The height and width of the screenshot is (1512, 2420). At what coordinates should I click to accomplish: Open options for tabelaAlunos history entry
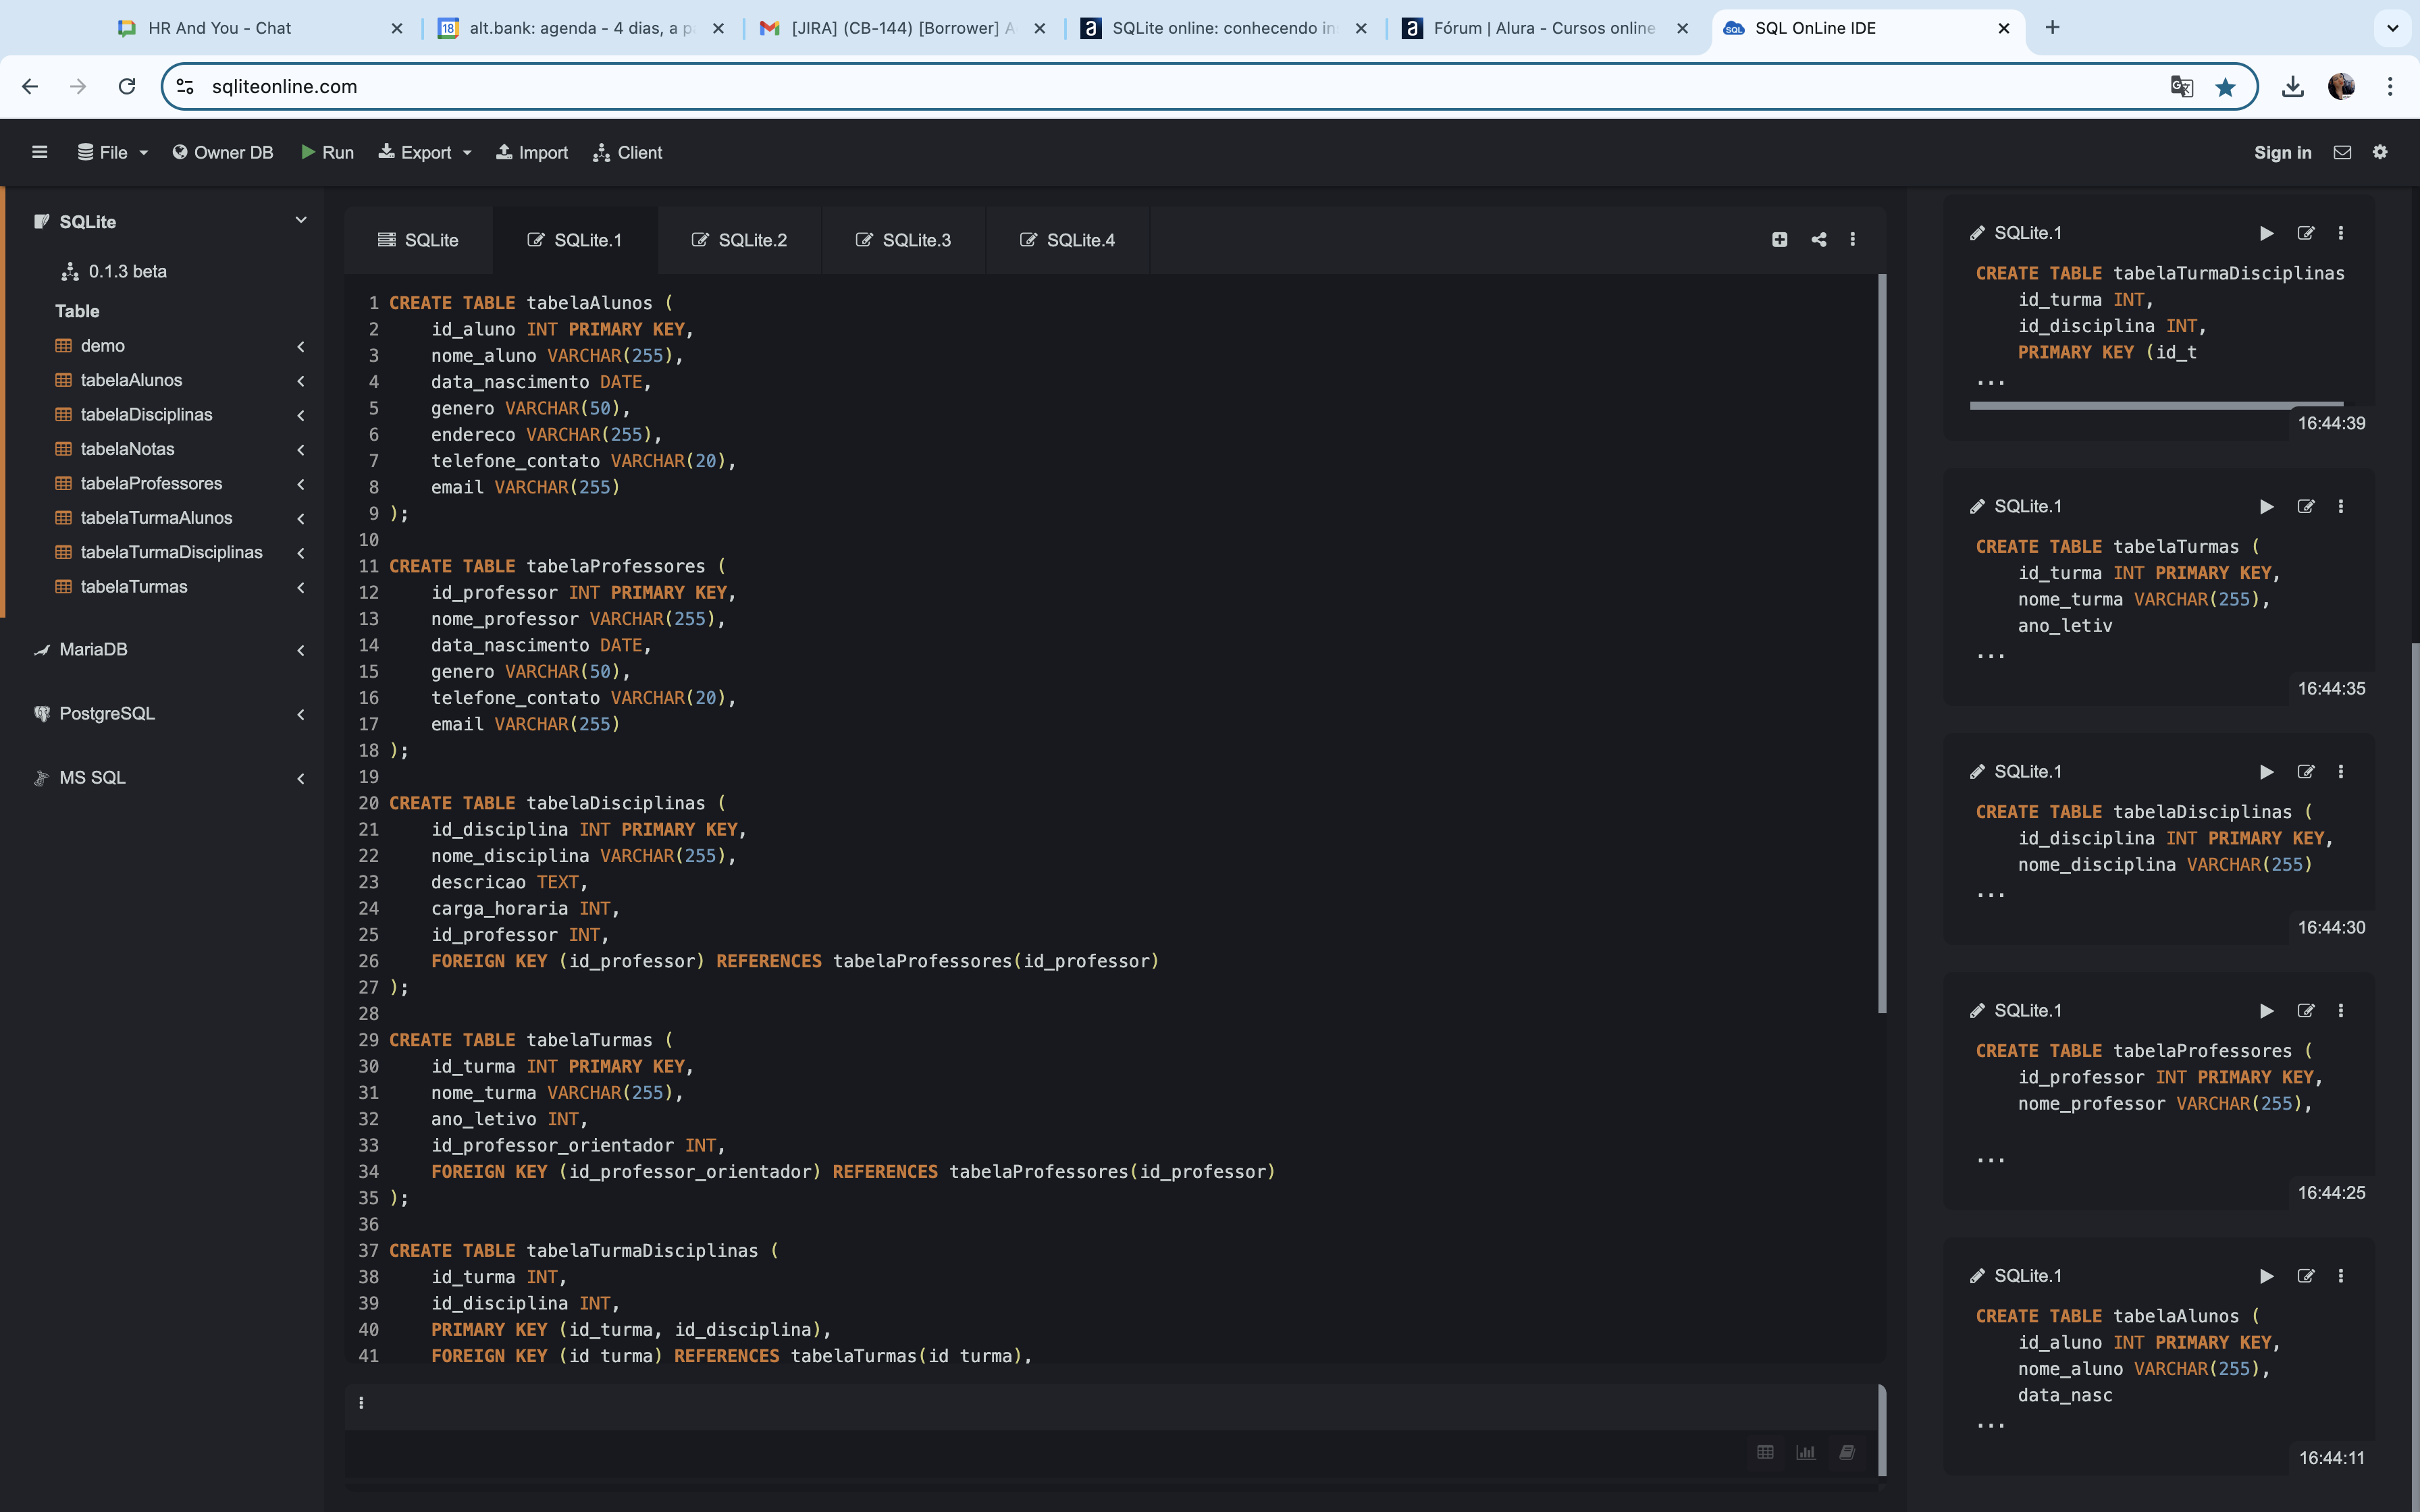click(2341, 1276)
